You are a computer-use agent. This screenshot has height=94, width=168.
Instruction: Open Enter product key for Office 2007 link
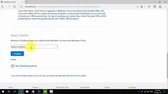coord(55,19)
